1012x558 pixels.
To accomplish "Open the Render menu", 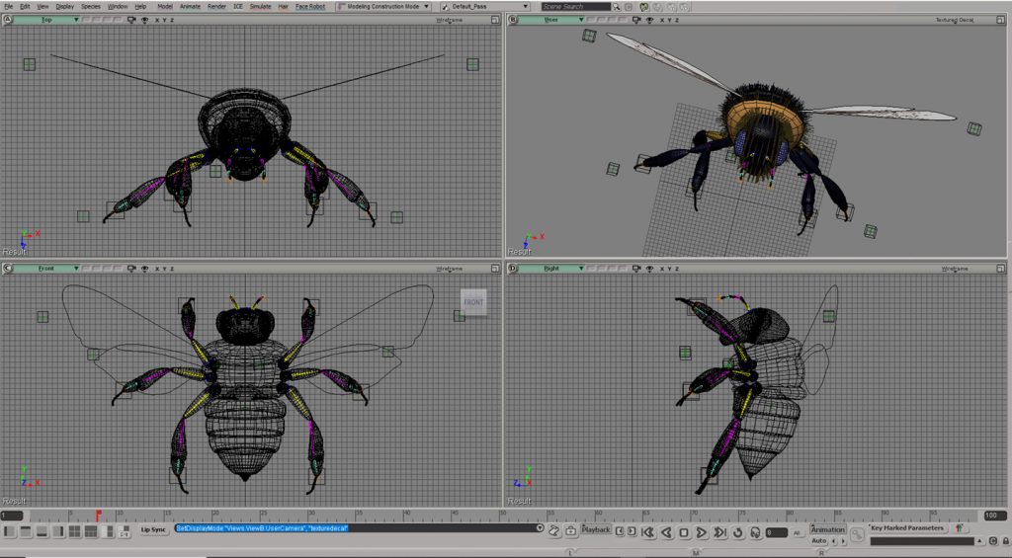I will click(x=215, y=6).
